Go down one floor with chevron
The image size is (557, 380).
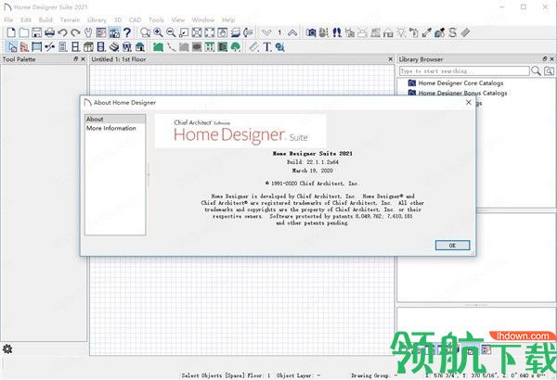click(x=266, y=32)
